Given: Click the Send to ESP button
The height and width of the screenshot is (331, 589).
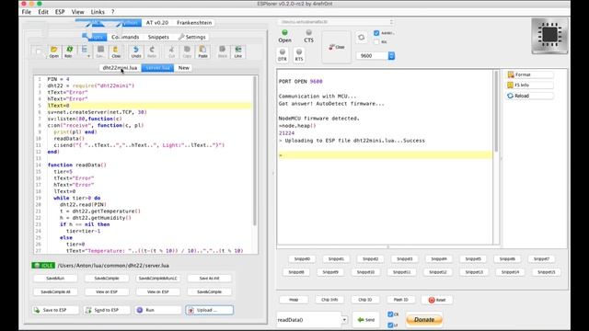Looking at the screenshot, I should pos(107,310).
